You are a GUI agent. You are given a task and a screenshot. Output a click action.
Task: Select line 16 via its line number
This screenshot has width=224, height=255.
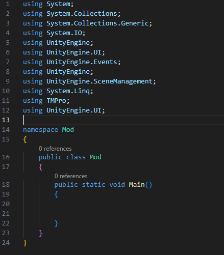coord(6,157)
